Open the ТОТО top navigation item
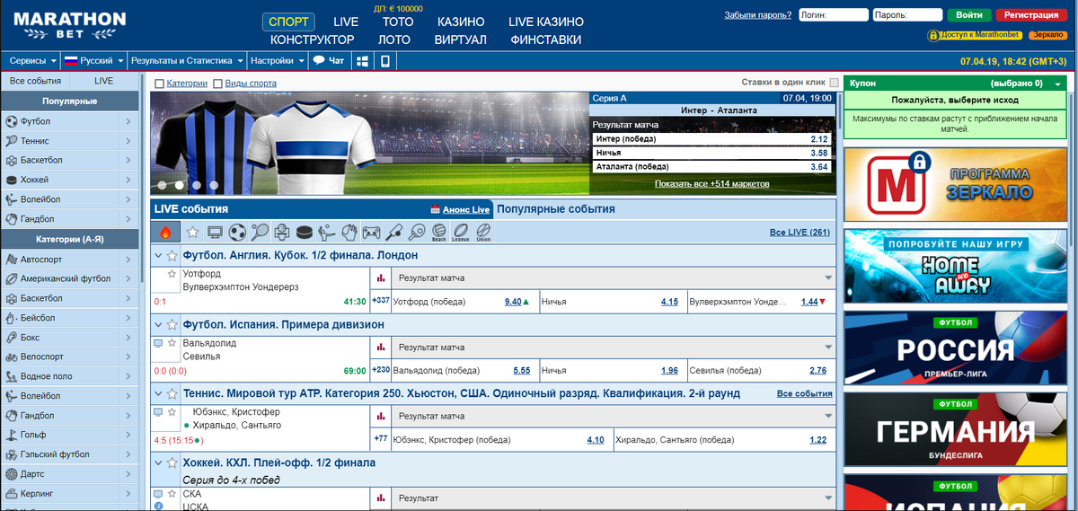This screenshot has height=511, width=1078. 398,22
